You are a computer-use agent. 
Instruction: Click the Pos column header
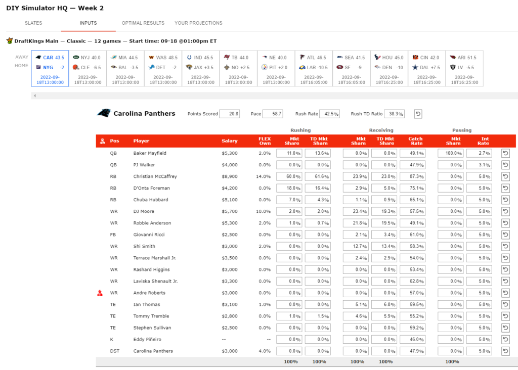coord(114,141)
